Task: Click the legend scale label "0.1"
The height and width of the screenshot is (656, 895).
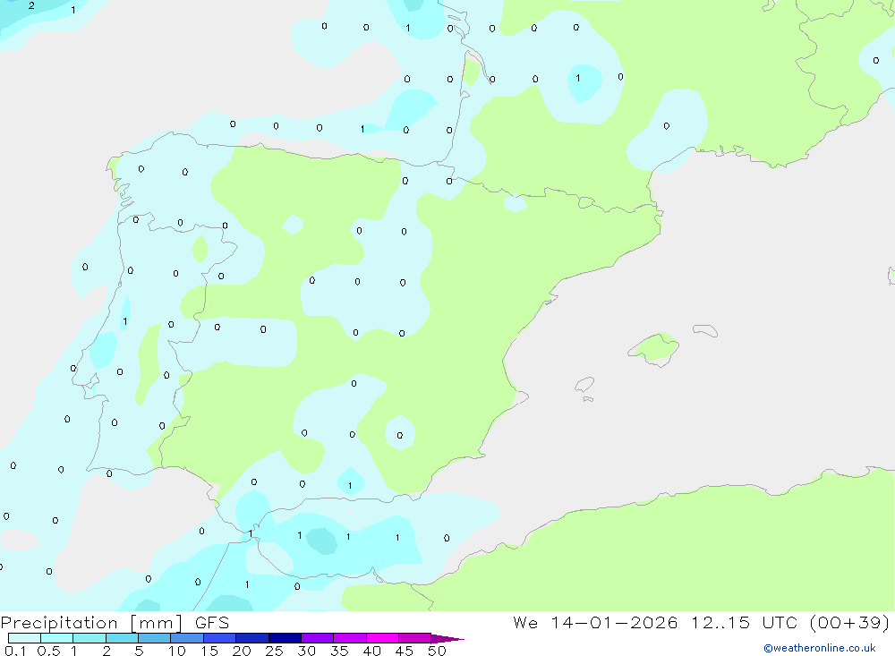Action: (15, 651)
